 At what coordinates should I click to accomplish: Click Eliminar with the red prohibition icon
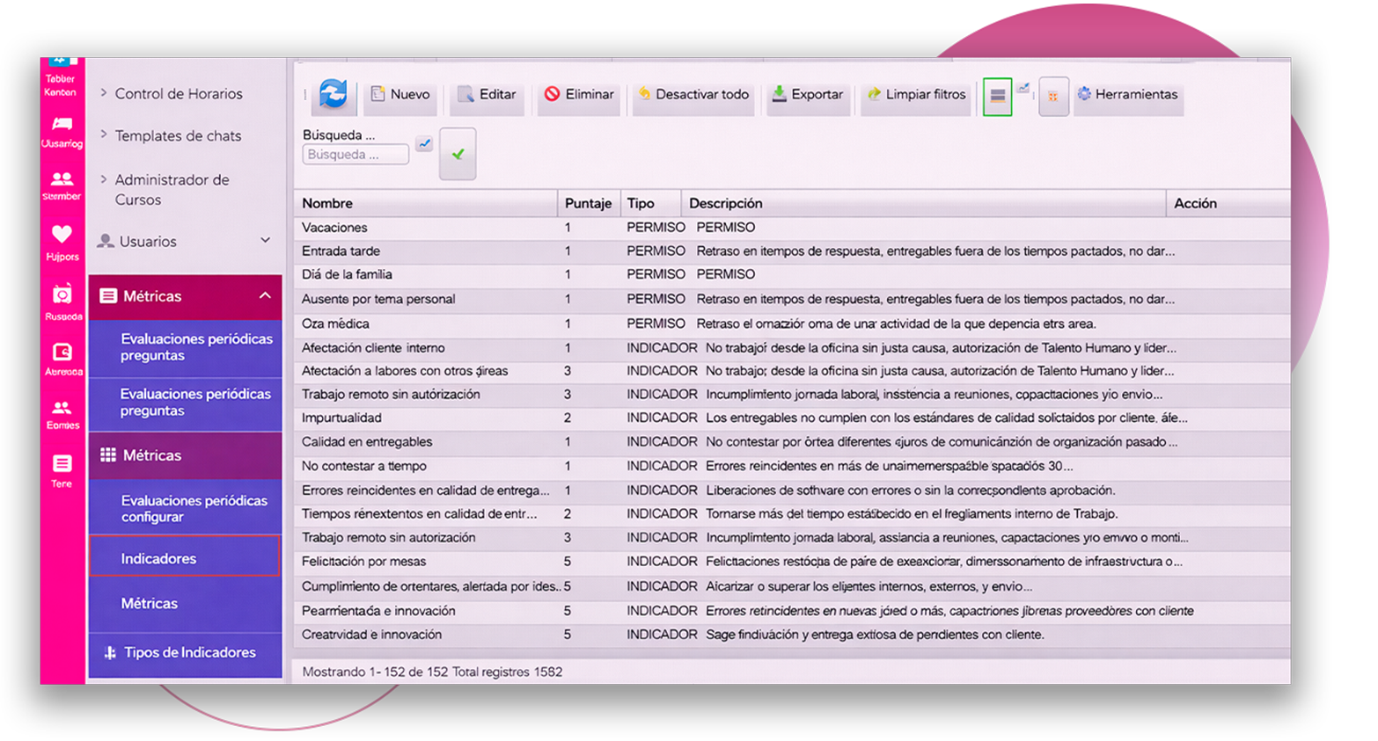tap(578, 95)
